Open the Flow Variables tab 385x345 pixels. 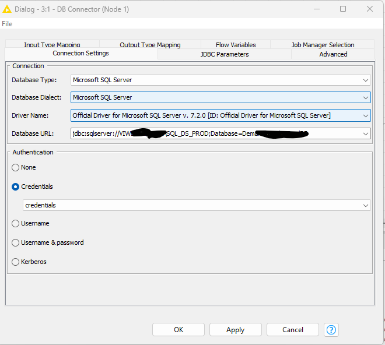pos(236,45)
